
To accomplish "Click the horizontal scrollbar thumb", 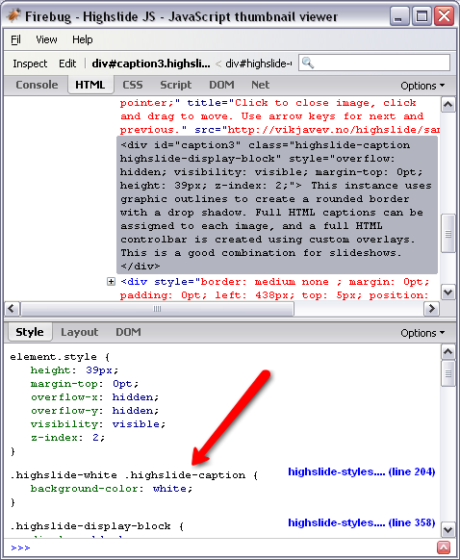I will pyautogui.click(x=157, y=309).
